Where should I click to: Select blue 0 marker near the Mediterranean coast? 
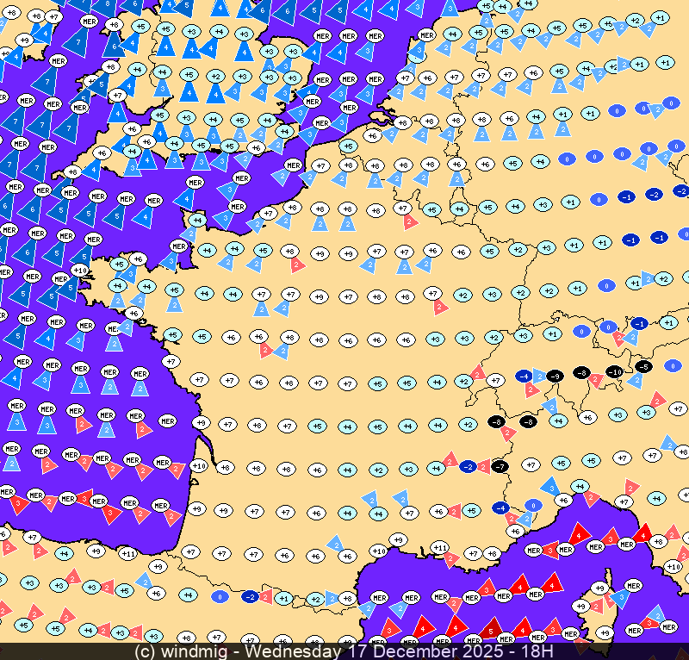coord(533,506)
